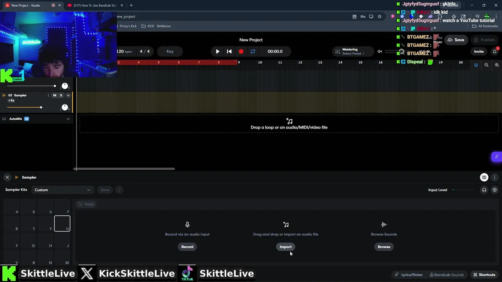Click the timeline zoom out magnifier
The image size is (502, 282).
486,65
